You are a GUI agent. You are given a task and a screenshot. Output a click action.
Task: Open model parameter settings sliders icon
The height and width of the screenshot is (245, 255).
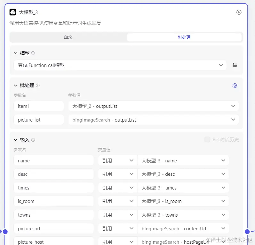235,65
